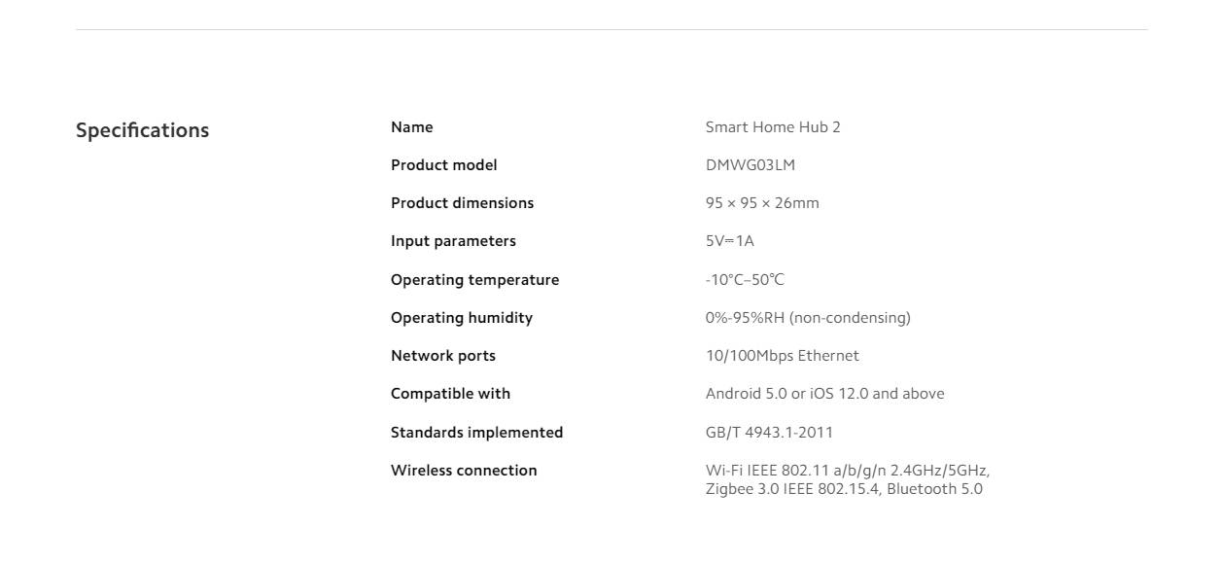Click the Specifications section heading

(x=142, y=130)
